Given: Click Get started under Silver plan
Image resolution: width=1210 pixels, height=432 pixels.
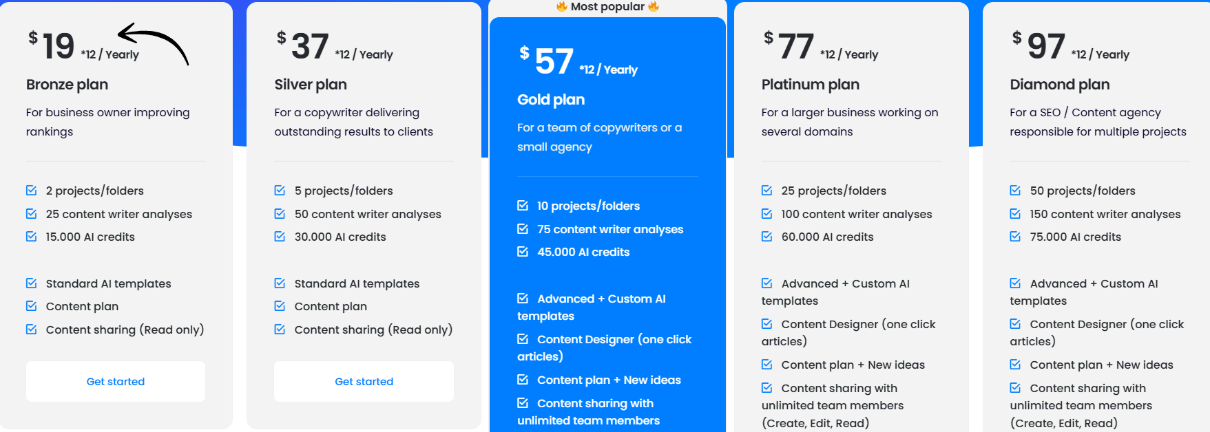Looking at the screenshot, I should 364,382.
